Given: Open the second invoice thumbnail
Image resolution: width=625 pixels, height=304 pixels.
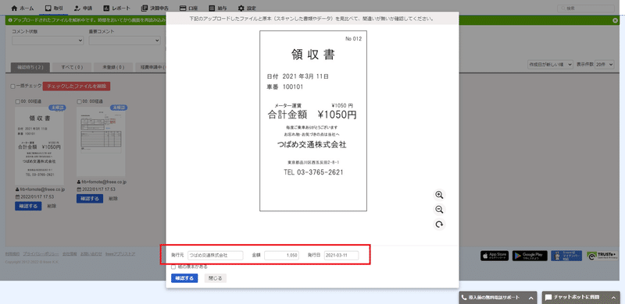Looking at the screenshot, I should tap(101, 141).
